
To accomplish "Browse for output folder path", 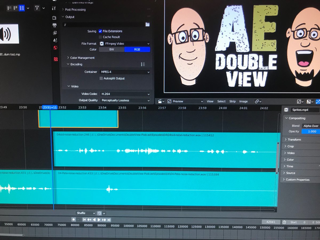I will (147, 25).
